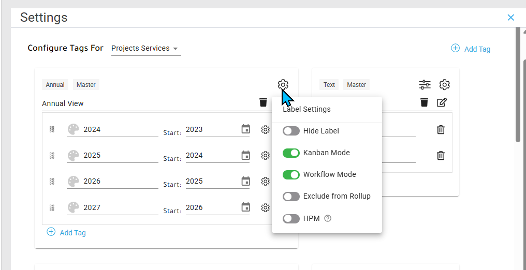526x270 pixels.
Task: Edit the 2026 tag name field
Action: (121, 182)
